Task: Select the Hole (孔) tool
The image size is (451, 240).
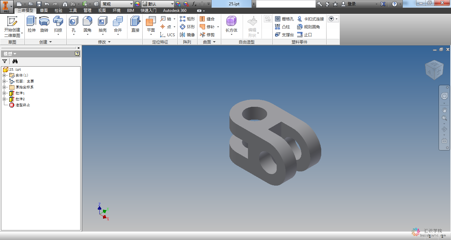Action: coord(73,26)
